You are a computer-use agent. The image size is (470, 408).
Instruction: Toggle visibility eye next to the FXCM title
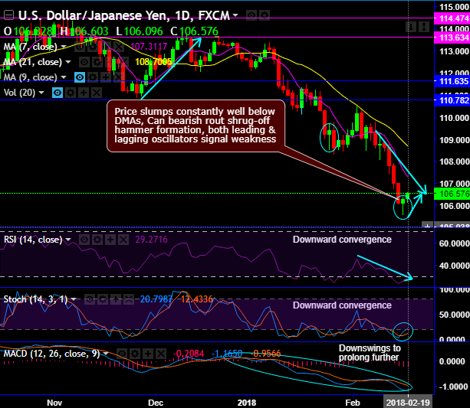(251, 15)
